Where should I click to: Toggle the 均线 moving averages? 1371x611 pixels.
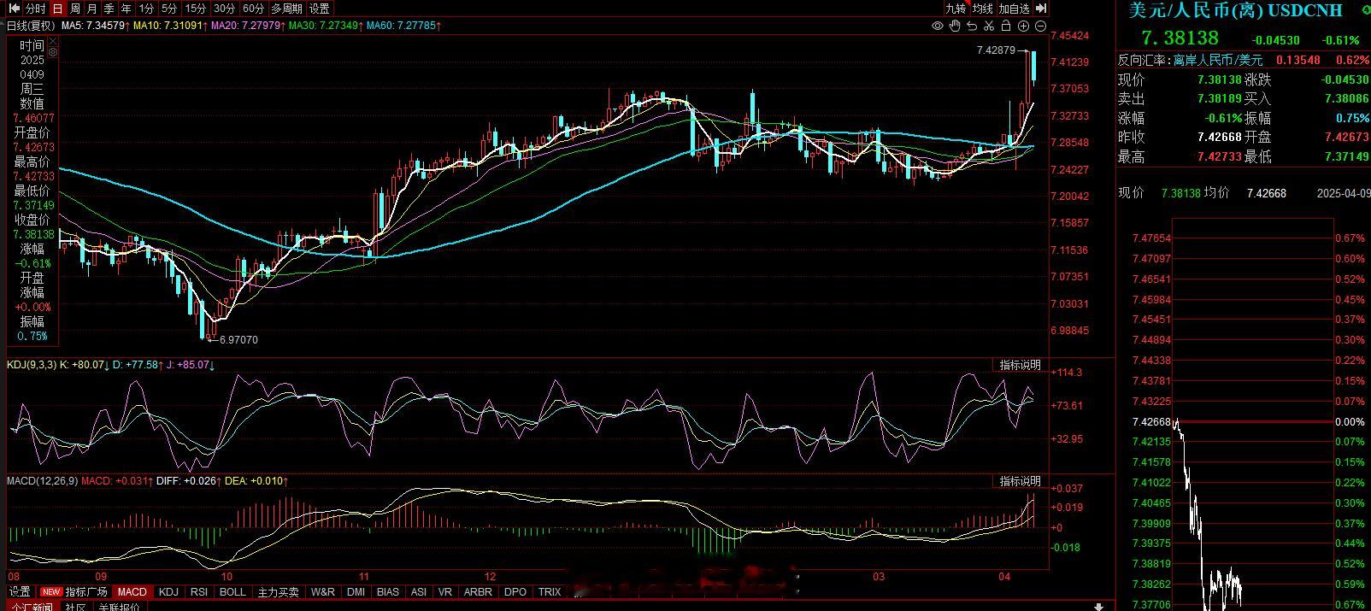(x=983, y=9)
